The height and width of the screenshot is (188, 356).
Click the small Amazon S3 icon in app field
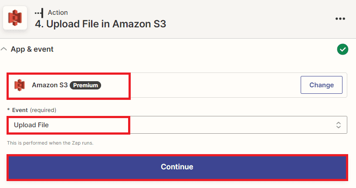coord(20,85)
